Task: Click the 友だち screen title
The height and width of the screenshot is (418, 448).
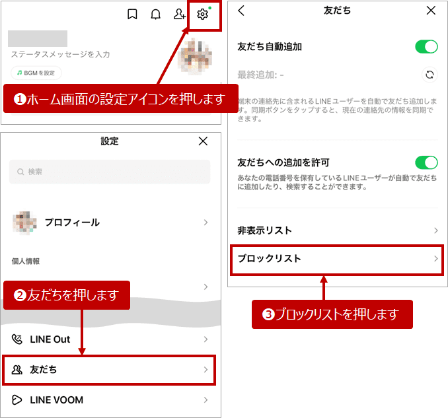Action: [337, 11]
